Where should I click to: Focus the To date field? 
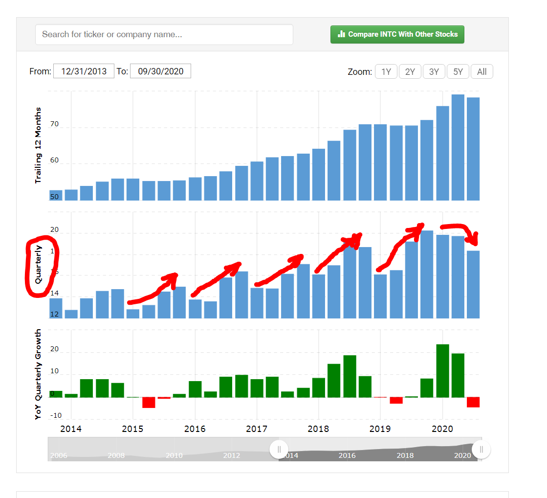tap(160, 71)
